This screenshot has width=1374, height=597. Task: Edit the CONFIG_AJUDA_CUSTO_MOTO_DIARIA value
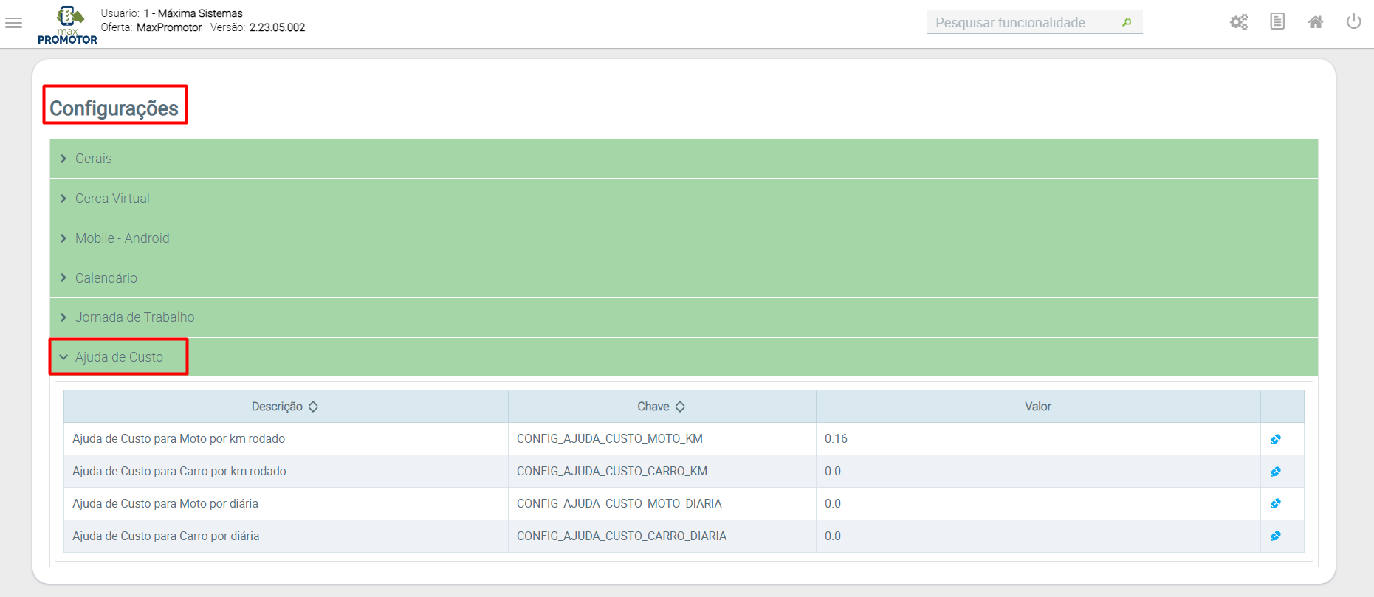[1276, 503]
